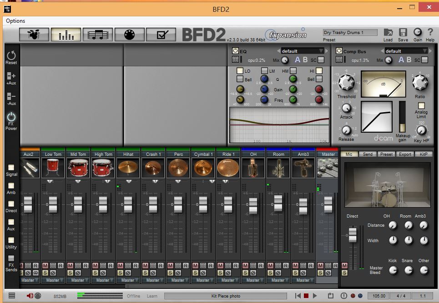The image size is (439, 303).
Task: Toggle the Analog Limit checkbox
Action: pos(421,105)
